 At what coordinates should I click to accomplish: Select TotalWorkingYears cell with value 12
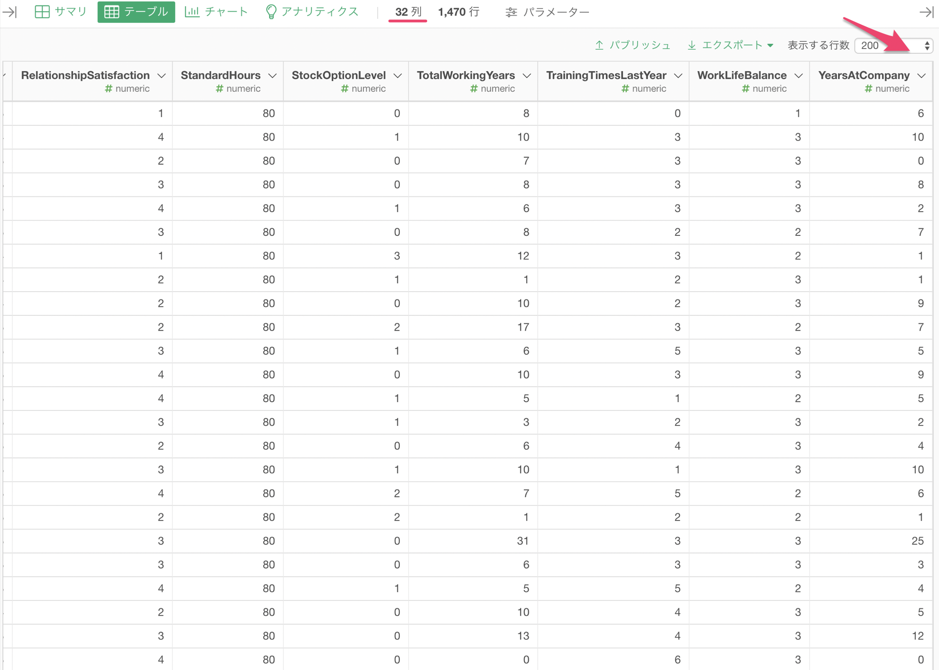473,256
